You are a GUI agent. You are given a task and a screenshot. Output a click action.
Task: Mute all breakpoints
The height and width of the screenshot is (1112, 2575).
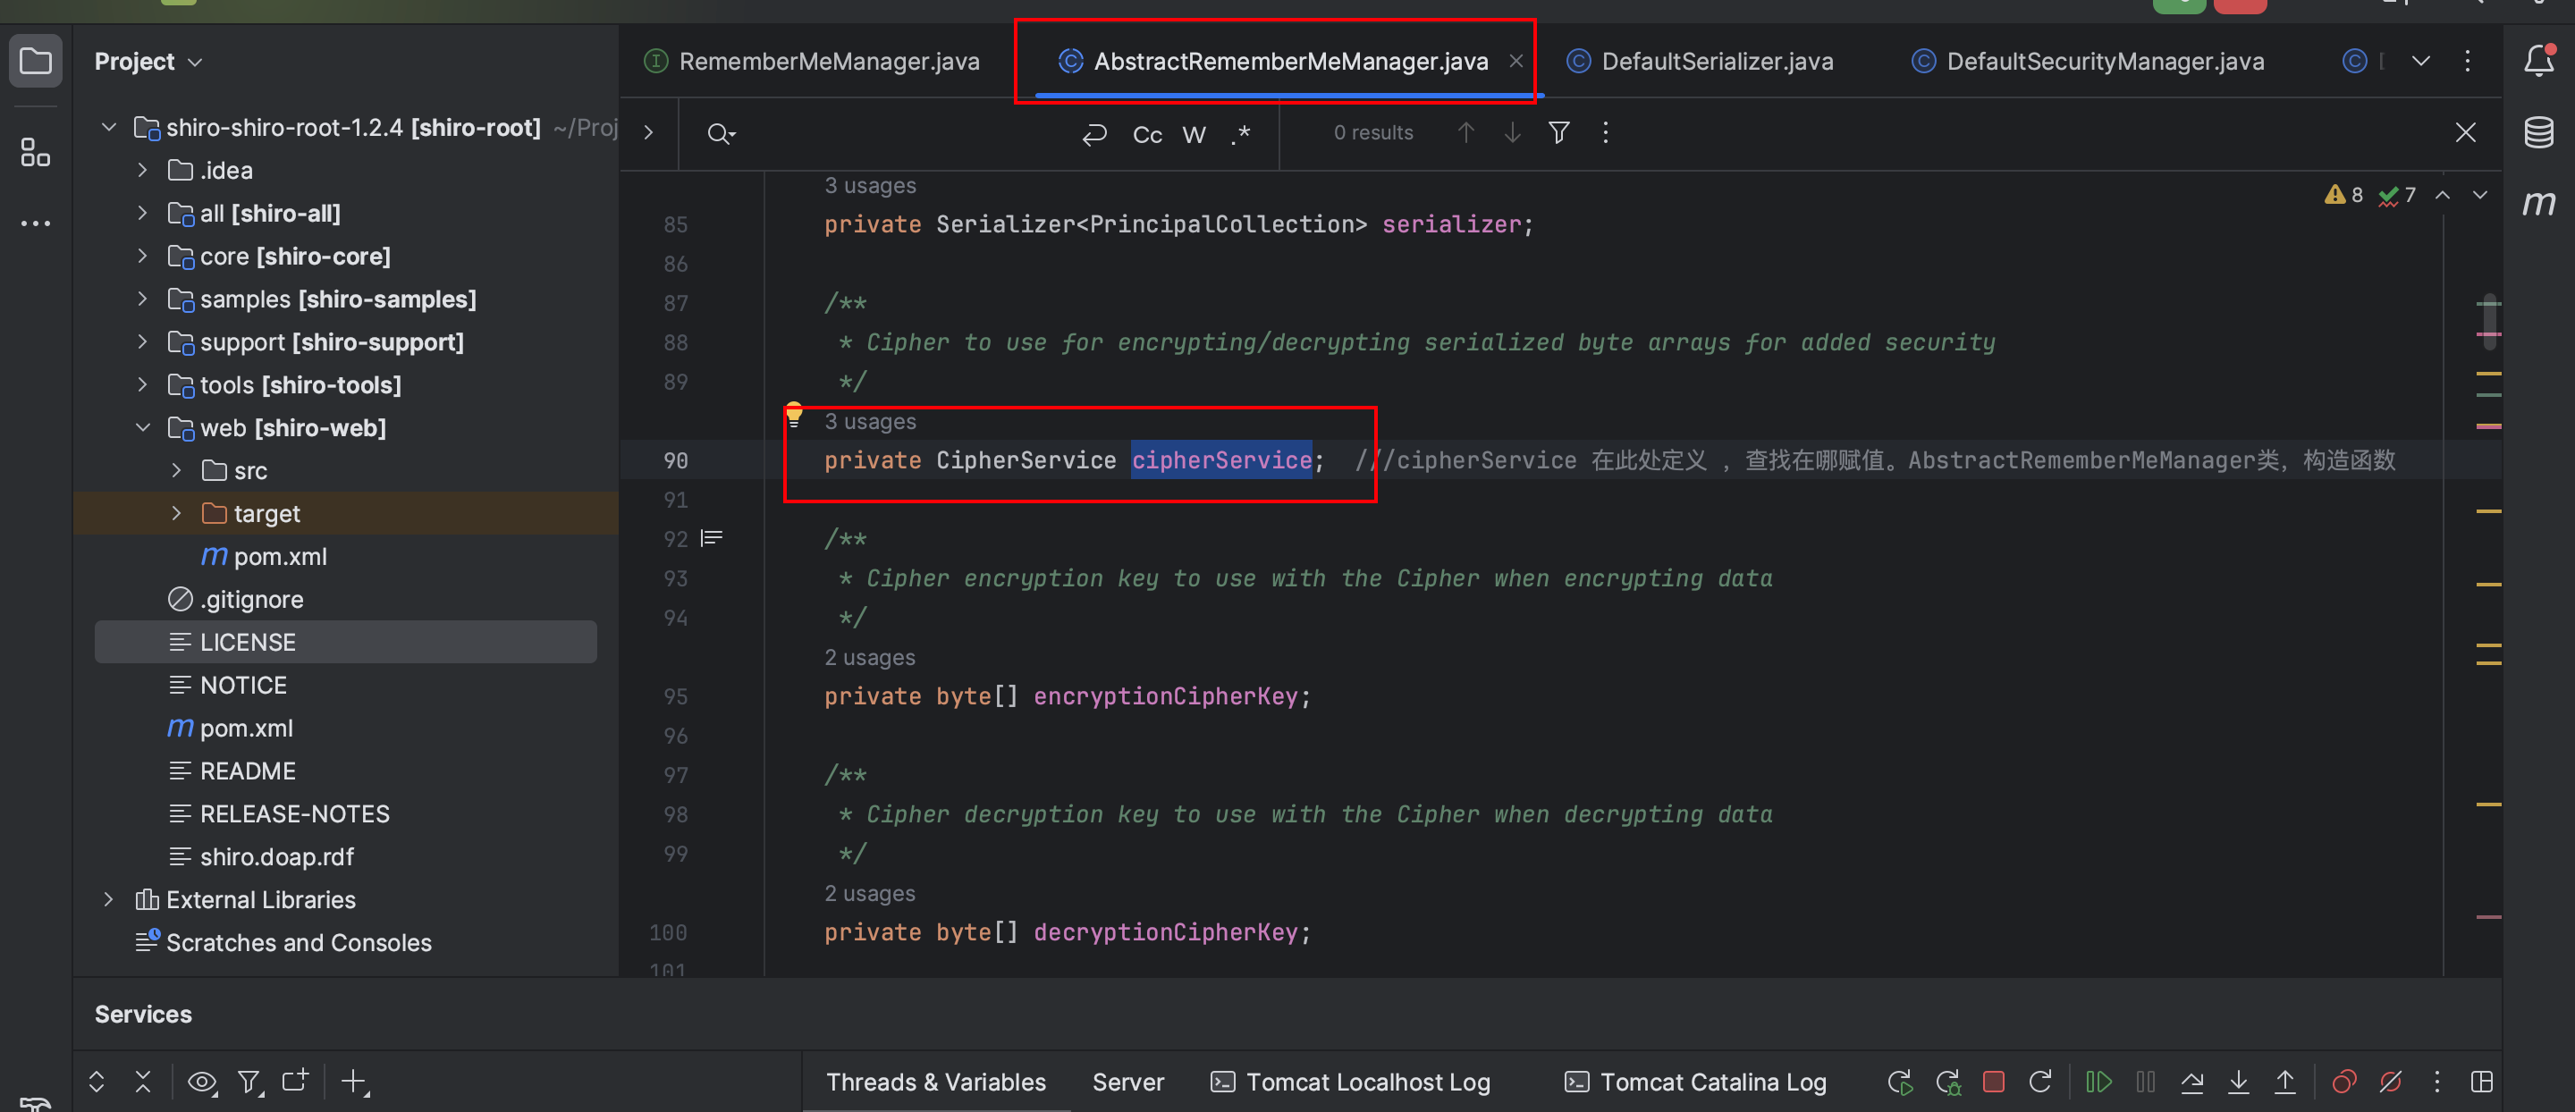[x=2391, y=1082]
